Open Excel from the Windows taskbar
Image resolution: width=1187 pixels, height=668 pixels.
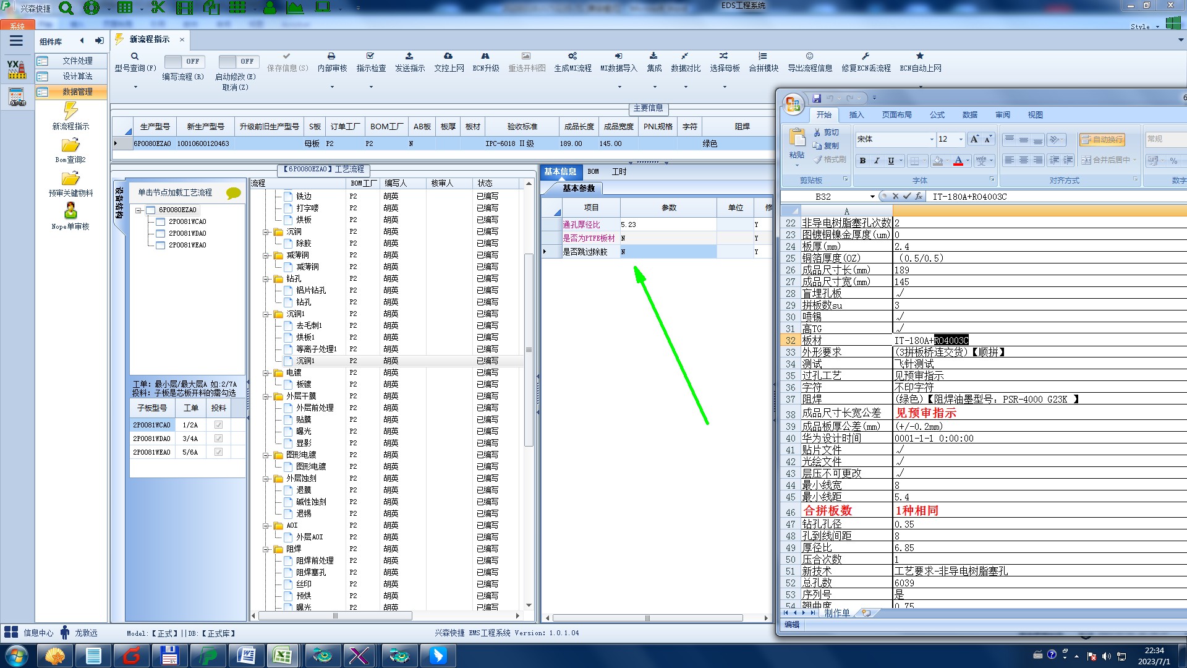[283, 656]
